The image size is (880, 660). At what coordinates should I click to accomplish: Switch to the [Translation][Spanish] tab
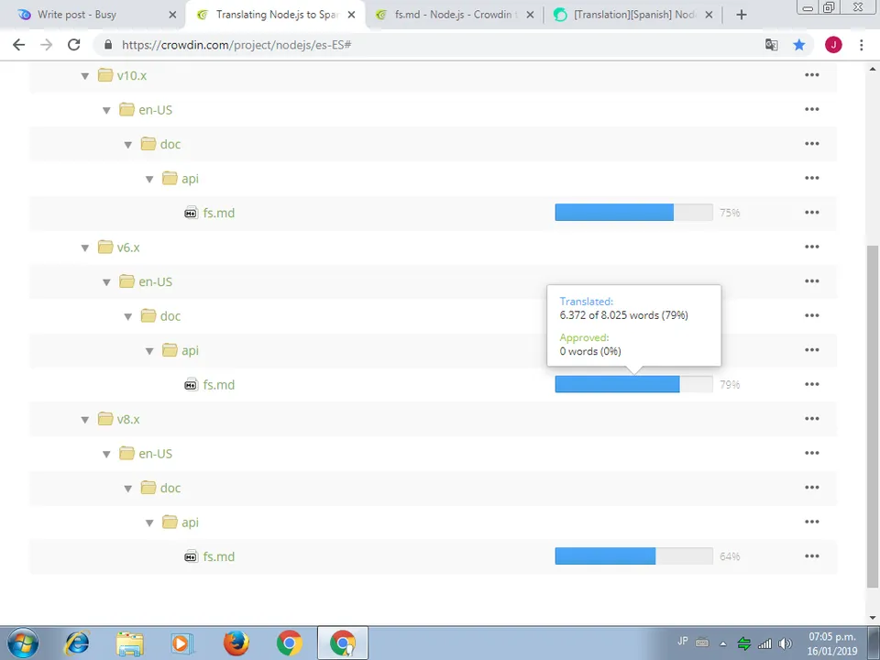[x=632, y=15]
